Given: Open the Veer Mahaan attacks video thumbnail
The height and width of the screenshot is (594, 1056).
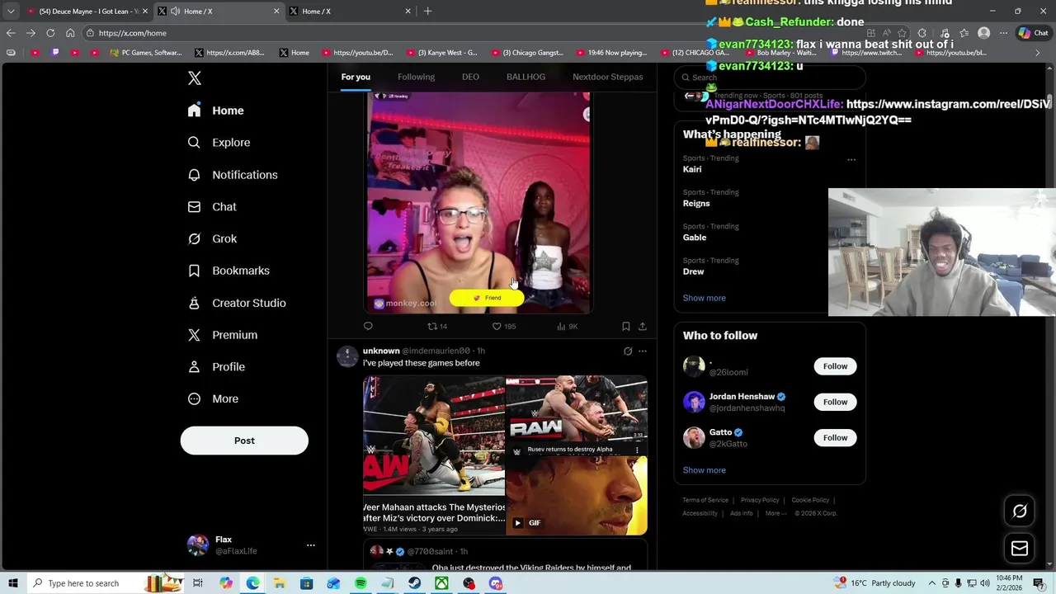Looking at the screenshot, I should point(434,455).
